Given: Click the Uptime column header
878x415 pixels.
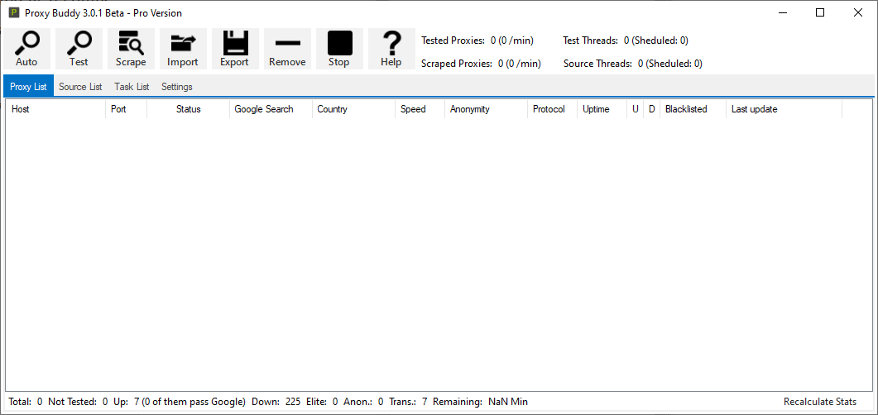Looking at the screenshot, I should (602, 109).
